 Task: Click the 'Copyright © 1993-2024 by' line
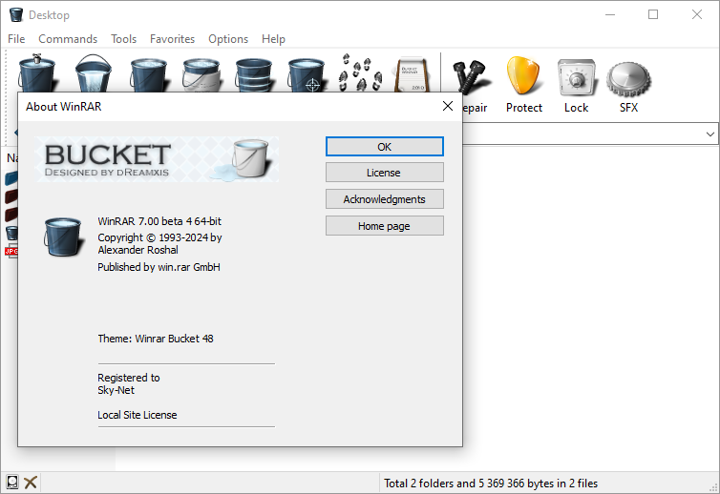point(159,237)
